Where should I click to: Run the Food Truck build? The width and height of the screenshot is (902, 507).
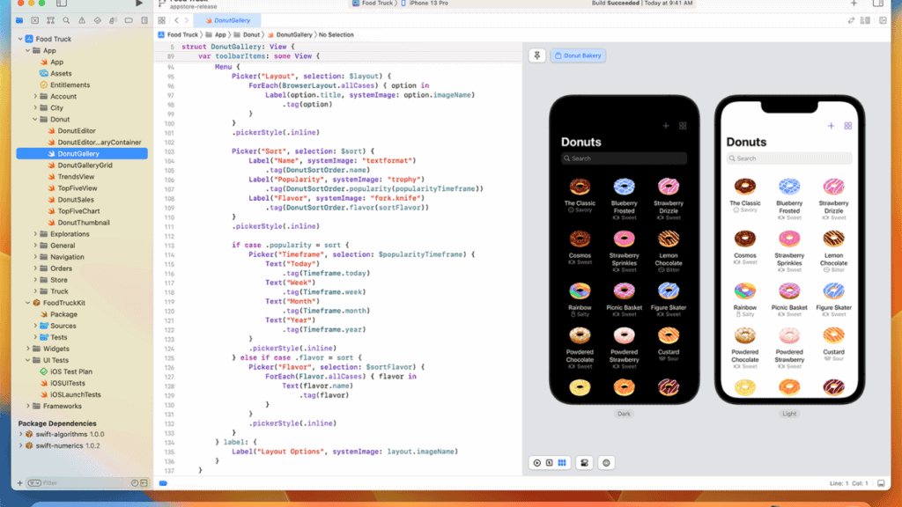138,4
